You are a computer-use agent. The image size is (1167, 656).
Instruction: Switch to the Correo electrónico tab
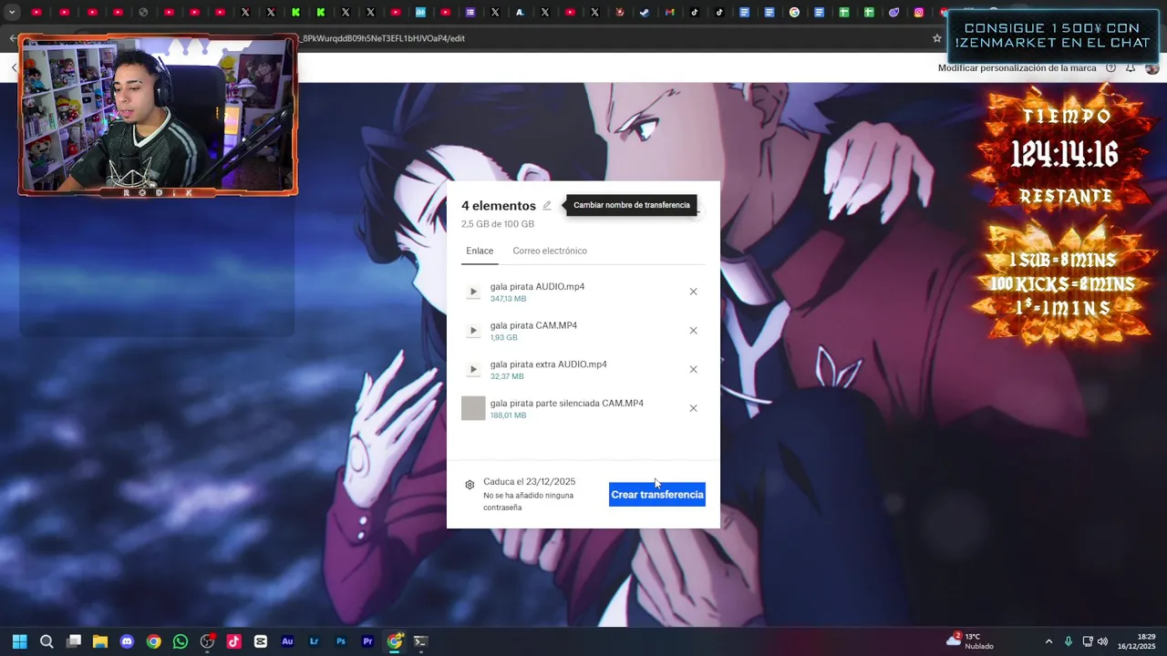point(550,251)
